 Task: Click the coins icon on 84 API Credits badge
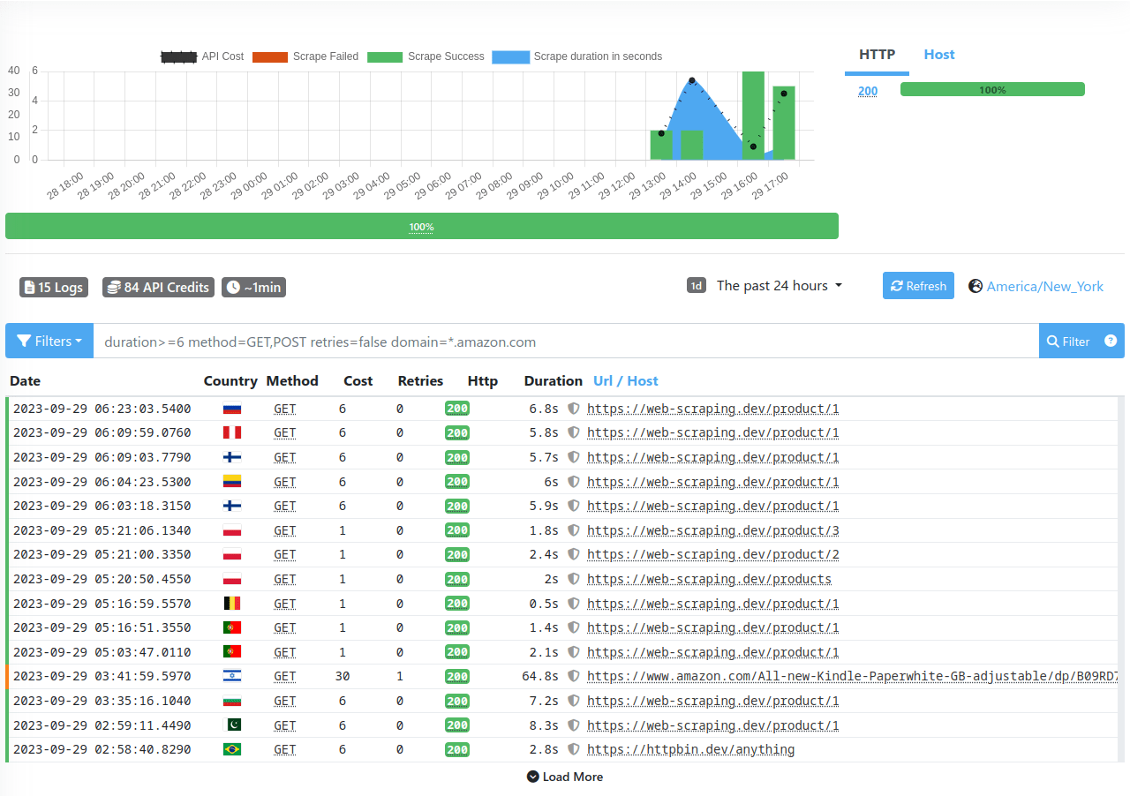[x=113, y=287]
